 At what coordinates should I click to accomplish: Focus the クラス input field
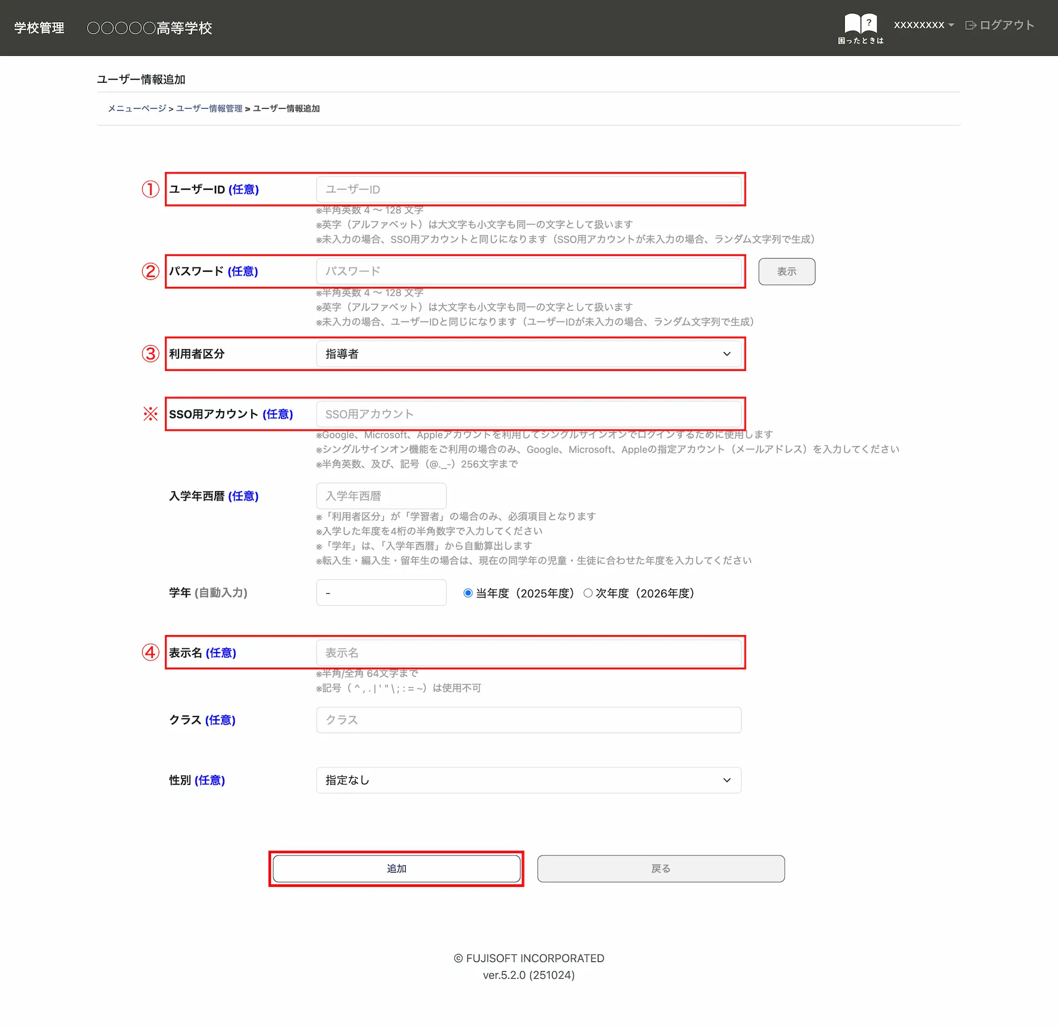pyautogui.click(x=528, y=720)
